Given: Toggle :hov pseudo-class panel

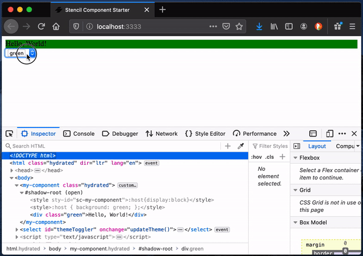Looking at the screenshot, I should pos(257,157).
